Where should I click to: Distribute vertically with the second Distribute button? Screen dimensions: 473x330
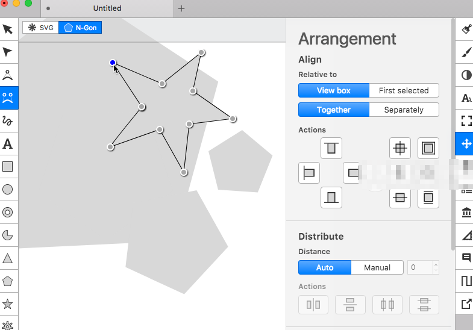[350, 305]
